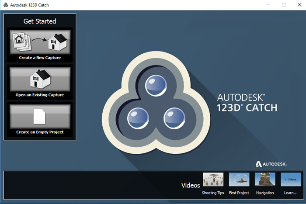306x204 pixels.
Task: Click the Create a New Capture image button
Action: pos(40,42)
